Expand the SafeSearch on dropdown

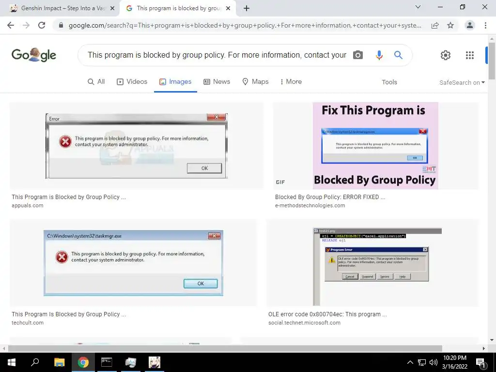click(462, 82)
